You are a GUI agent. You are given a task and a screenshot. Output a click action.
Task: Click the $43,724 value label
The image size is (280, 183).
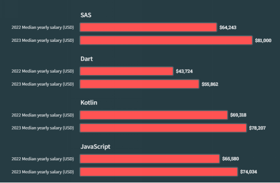point(184,71)
